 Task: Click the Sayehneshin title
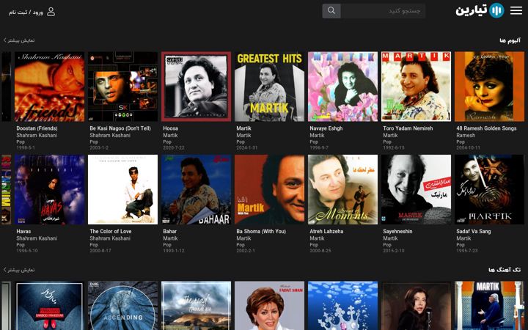397,231
